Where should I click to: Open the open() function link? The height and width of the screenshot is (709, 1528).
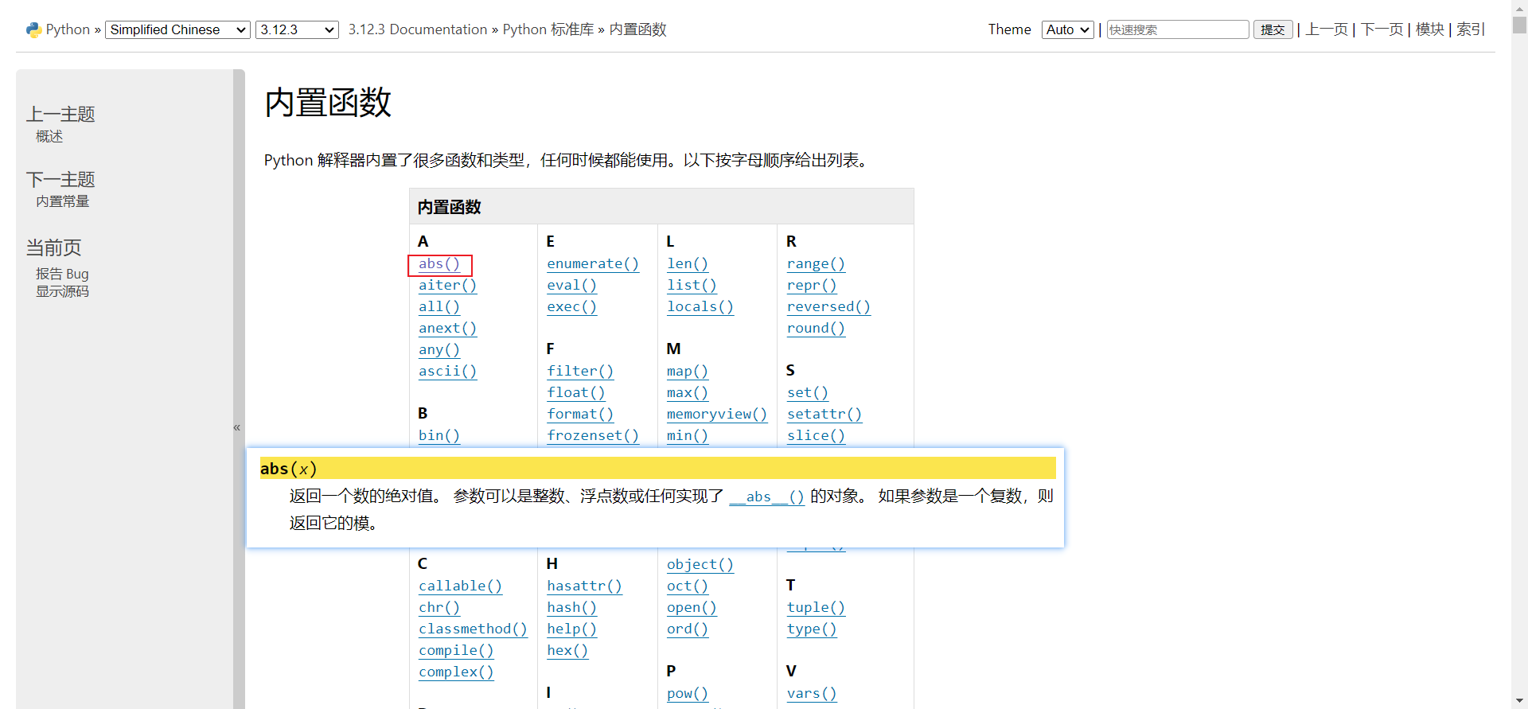[x=692, y=608]
